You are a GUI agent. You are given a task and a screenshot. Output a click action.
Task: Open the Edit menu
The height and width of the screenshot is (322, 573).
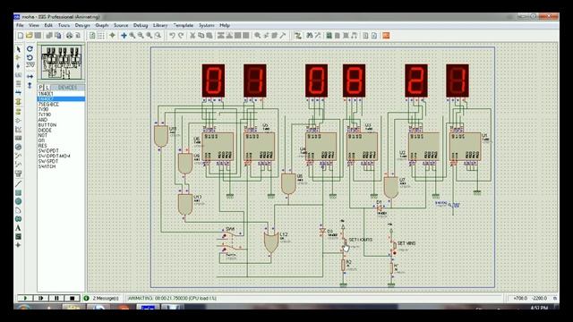[x=48, y=25]
